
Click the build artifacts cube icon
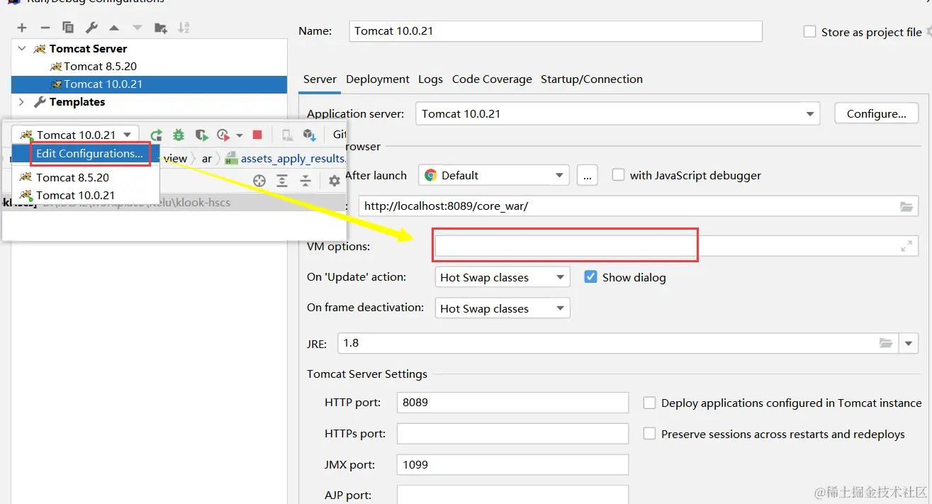point(309,135)
